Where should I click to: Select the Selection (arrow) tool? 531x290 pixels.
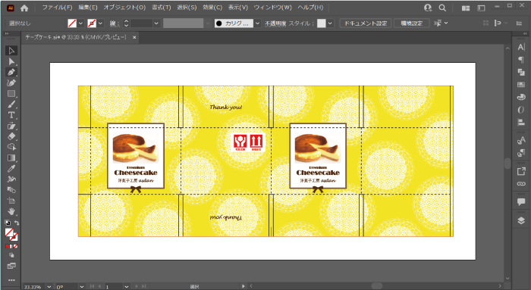(x=11, y=51)
